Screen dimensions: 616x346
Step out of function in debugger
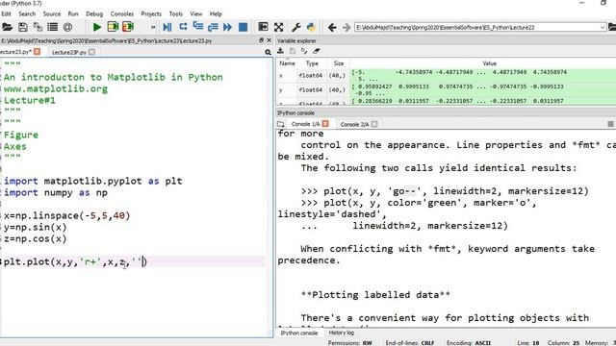point(213,27)
